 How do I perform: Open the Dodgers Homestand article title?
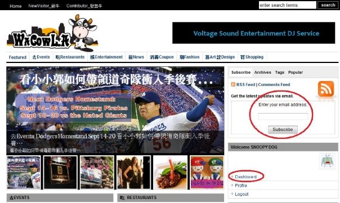[110, 139]
